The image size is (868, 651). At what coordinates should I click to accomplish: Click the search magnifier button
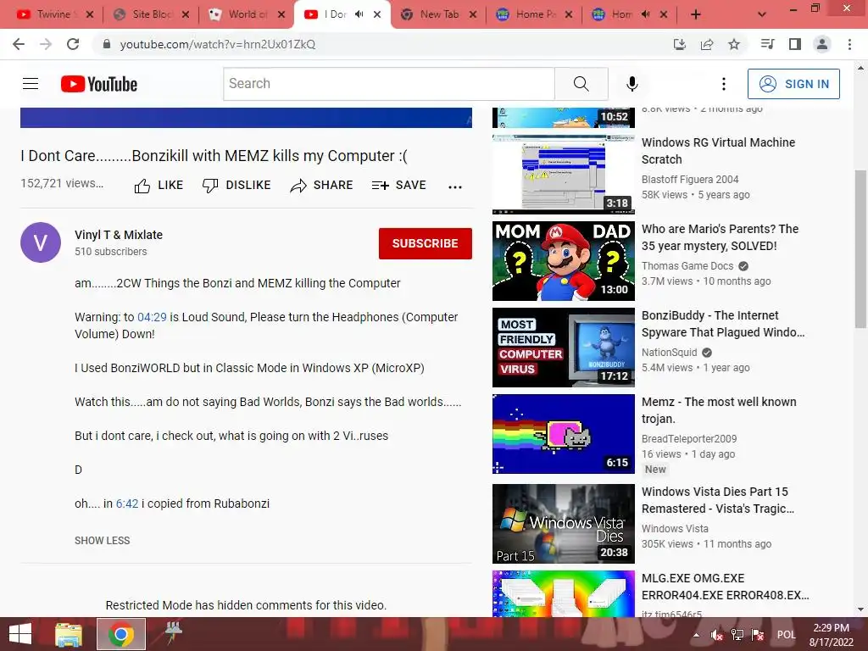[581, 84]
